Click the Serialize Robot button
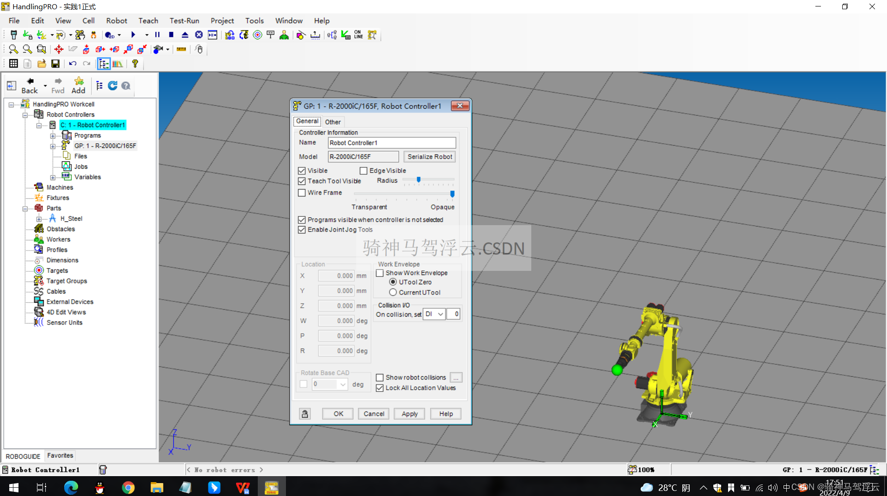Screen dimensions: 887x496 coord(430,157)
